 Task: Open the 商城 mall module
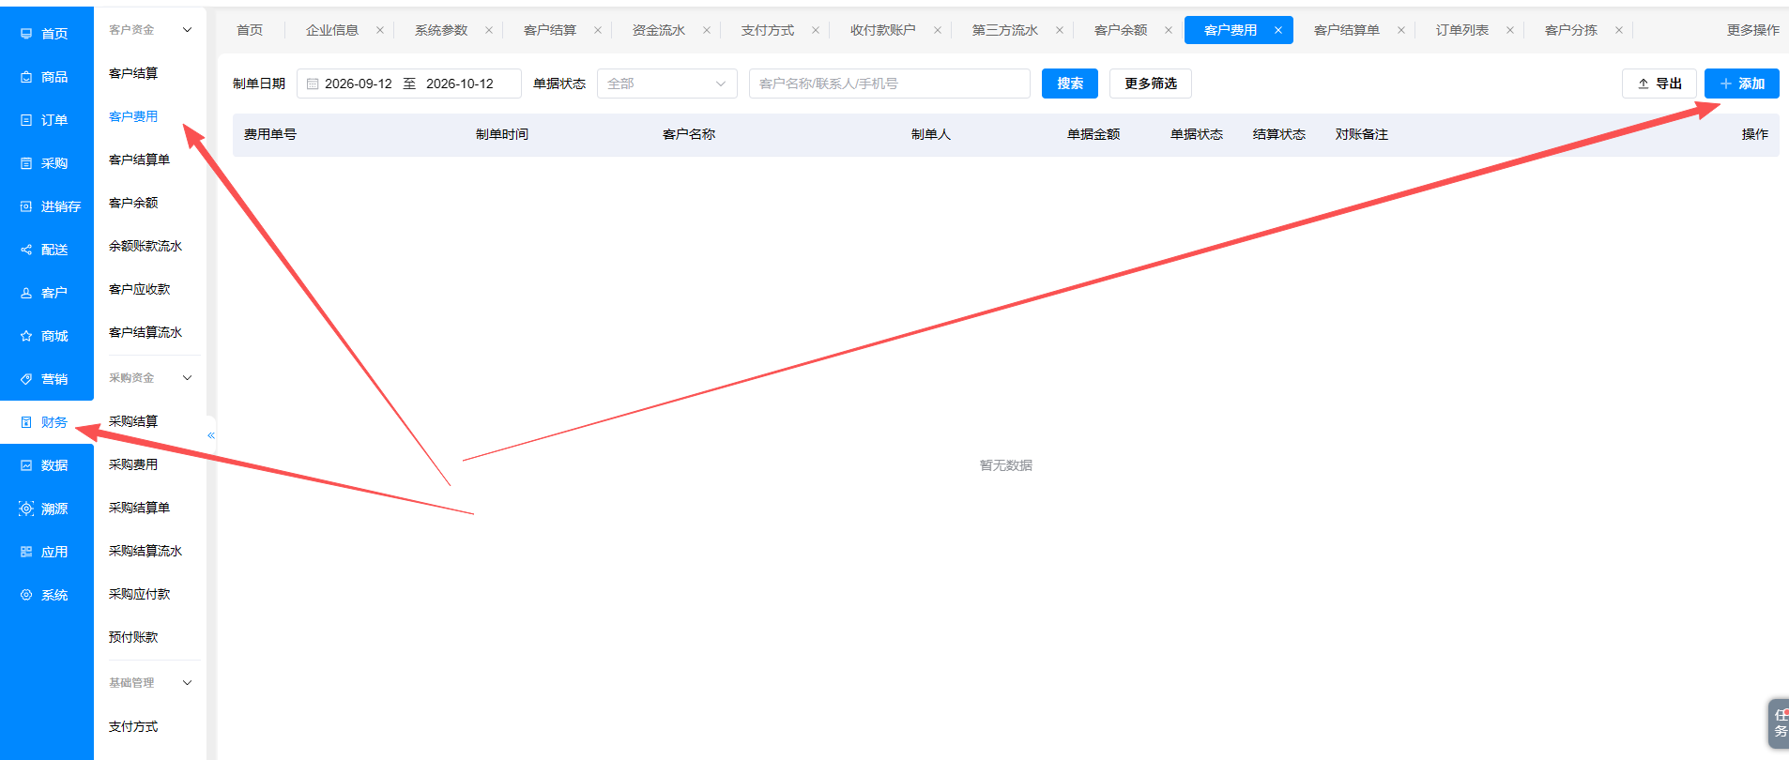click(x=45, y=336)
